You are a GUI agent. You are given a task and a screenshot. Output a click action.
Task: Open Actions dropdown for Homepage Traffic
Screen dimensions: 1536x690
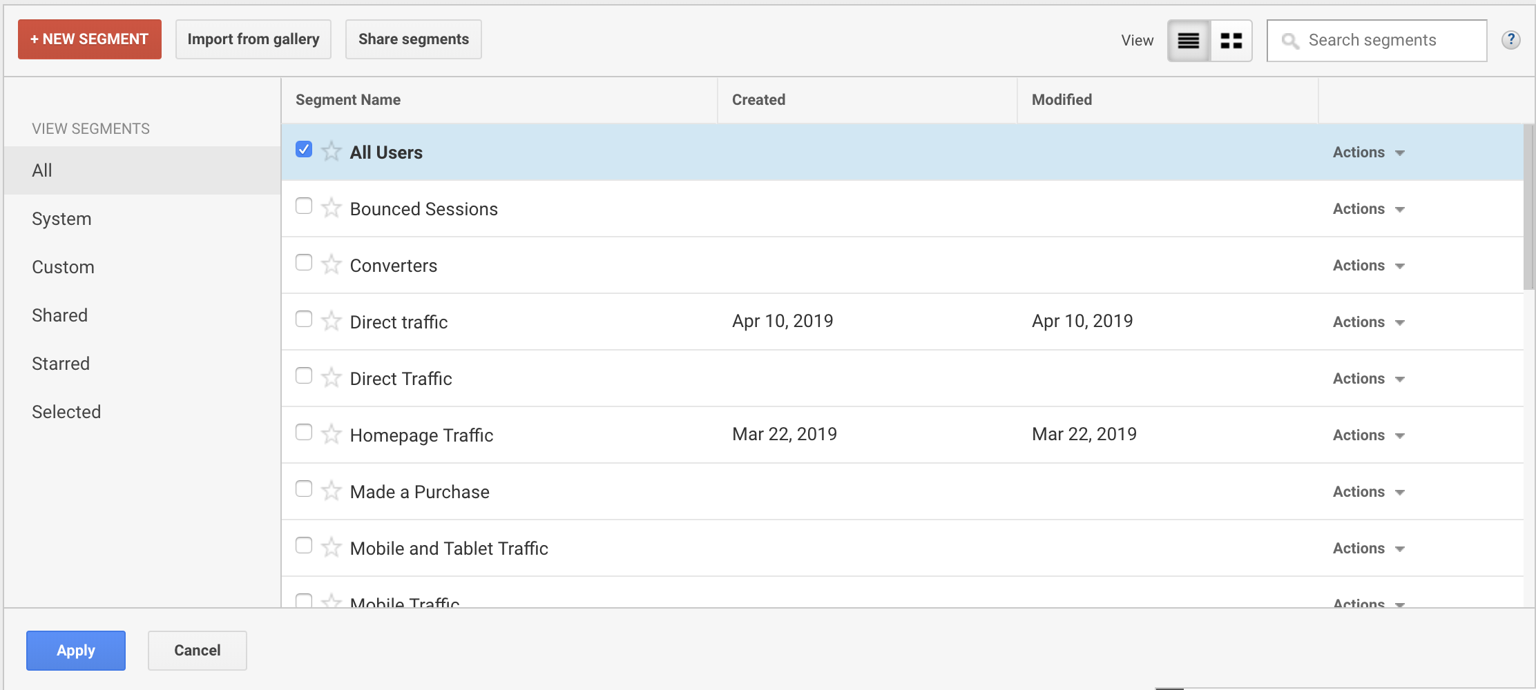click(1367, 435)
